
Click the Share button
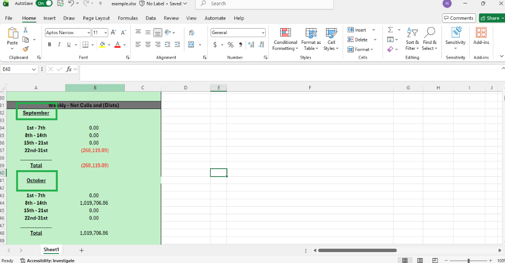point(492,18)
